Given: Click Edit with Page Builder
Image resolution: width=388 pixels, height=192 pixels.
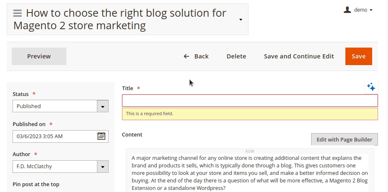Looking at the screenshot, I should click(x=344, y=139).
